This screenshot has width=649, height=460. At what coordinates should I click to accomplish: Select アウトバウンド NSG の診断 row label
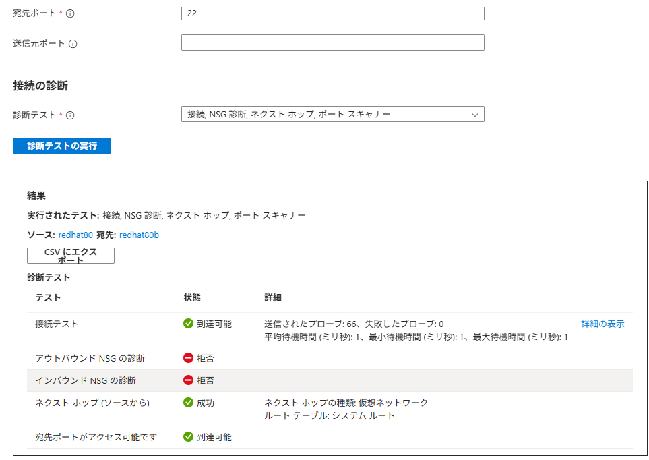click(x=90, y=358)
